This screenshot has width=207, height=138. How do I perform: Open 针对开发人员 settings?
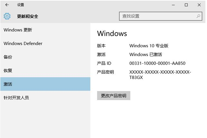point(16,97)
